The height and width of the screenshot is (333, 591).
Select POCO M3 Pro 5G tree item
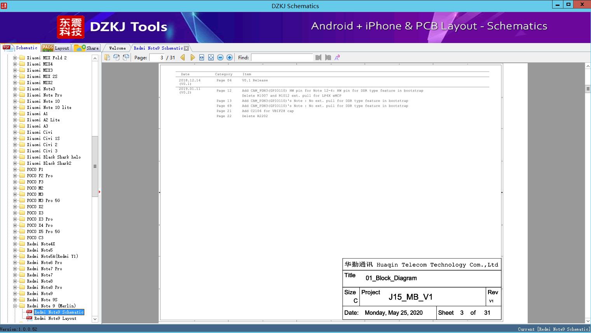tap(43, 200)
